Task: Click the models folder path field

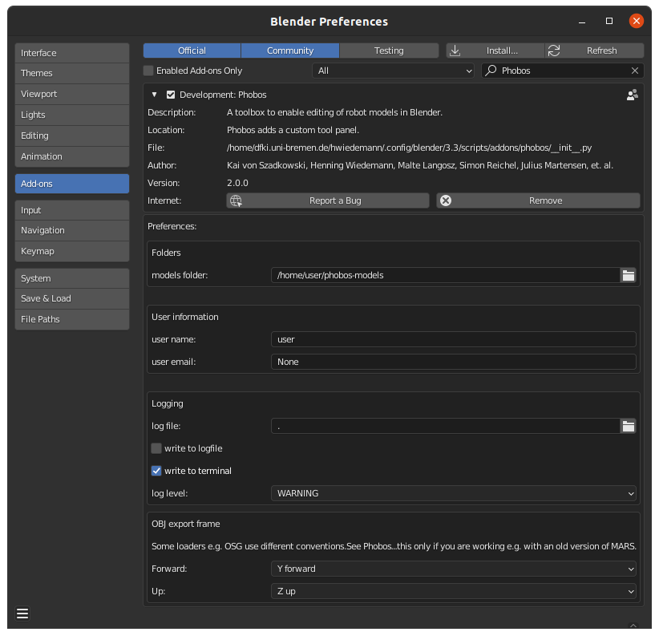Action: click(446, 275)
